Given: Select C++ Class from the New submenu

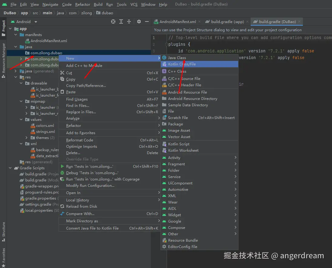Looking at the screenshot, I should (199, 71).
